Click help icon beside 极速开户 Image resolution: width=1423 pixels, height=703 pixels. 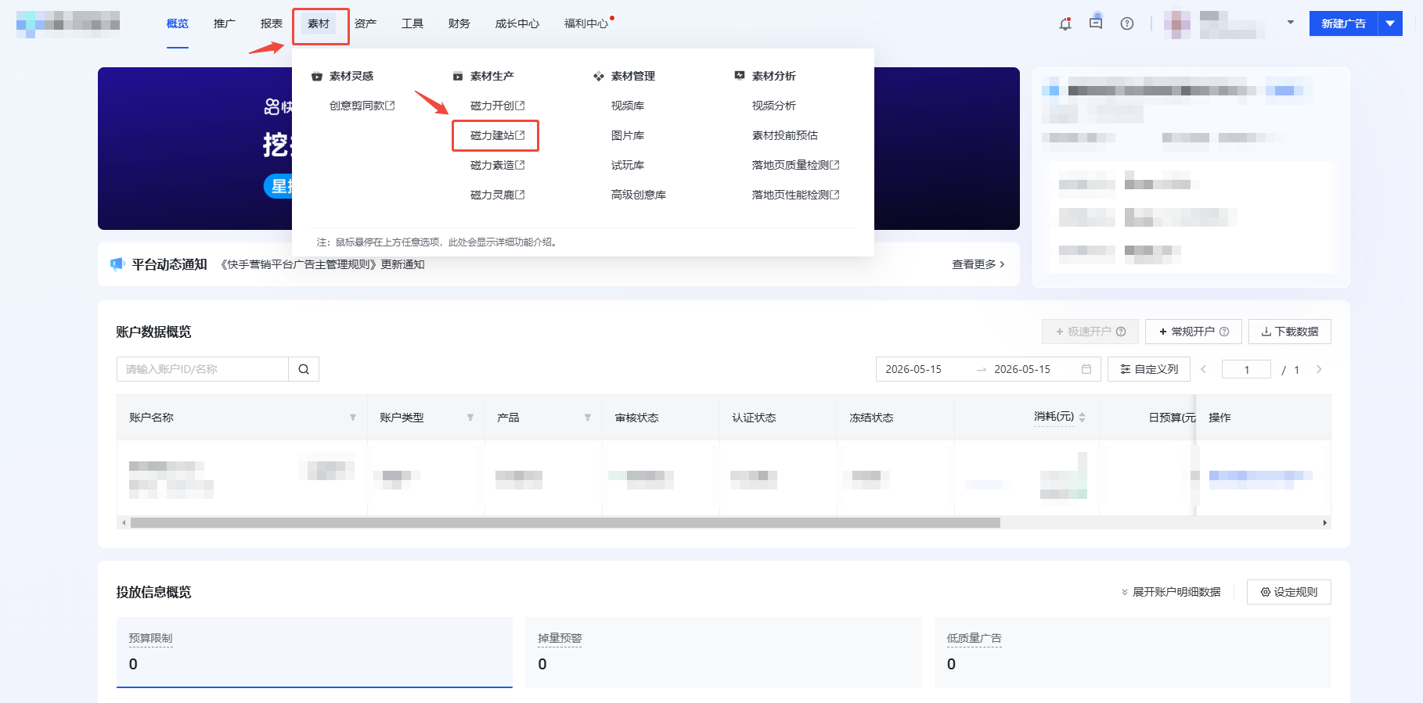[1121, 332]
